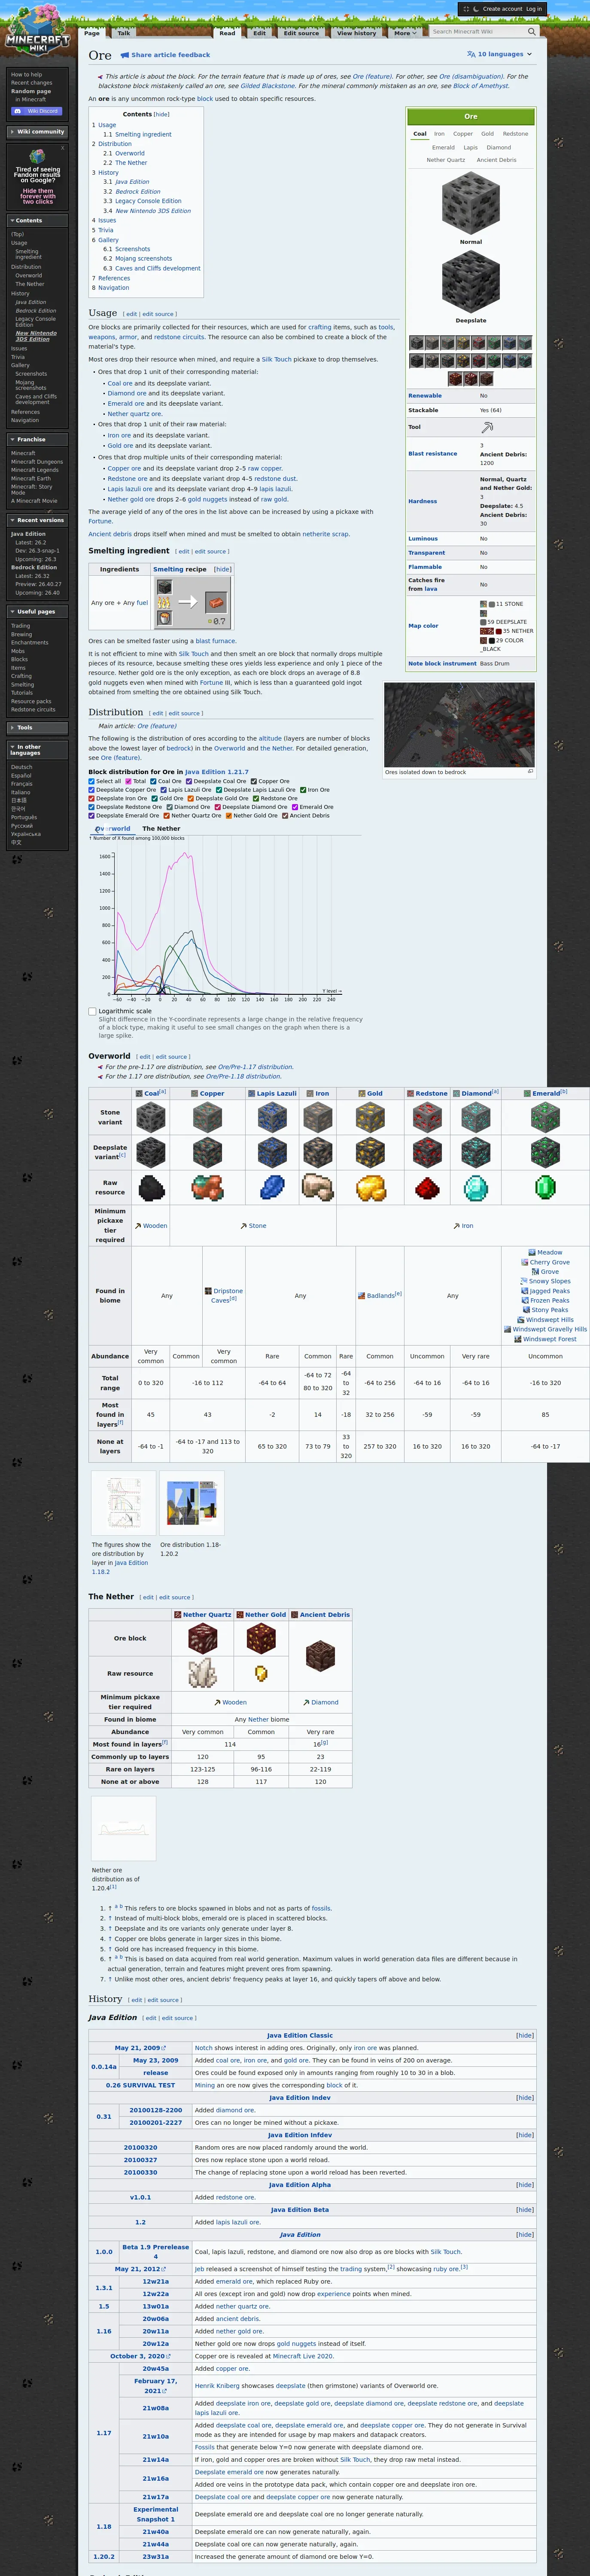Open the 10 languages dropdown
Screen dimensions: 590x2576
click(499, 54)
